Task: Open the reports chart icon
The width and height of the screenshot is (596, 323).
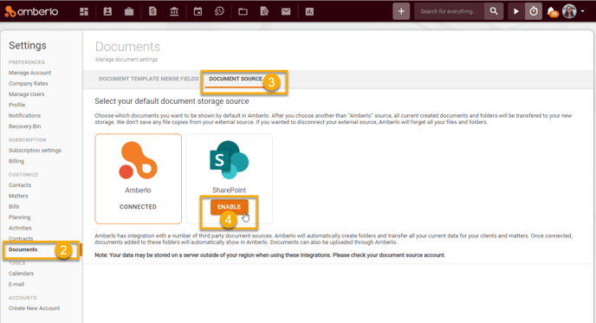Action: pyautogui.click(x=309, y=12)
